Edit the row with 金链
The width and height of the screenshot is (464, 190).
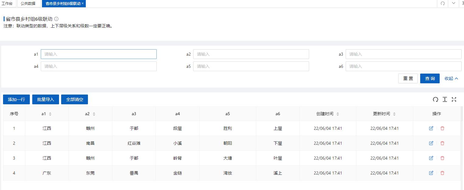(431, 173)
